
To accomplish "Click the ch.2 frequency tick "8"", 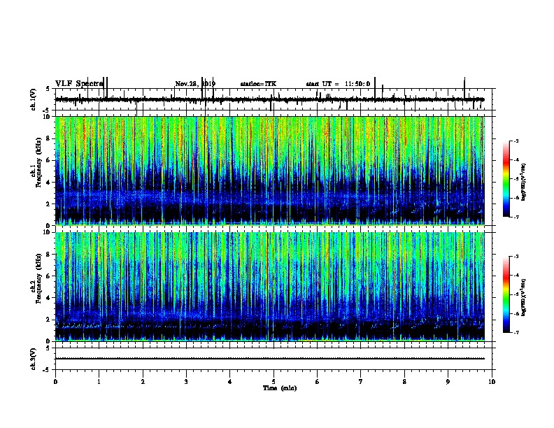I will tap(49, 255).
